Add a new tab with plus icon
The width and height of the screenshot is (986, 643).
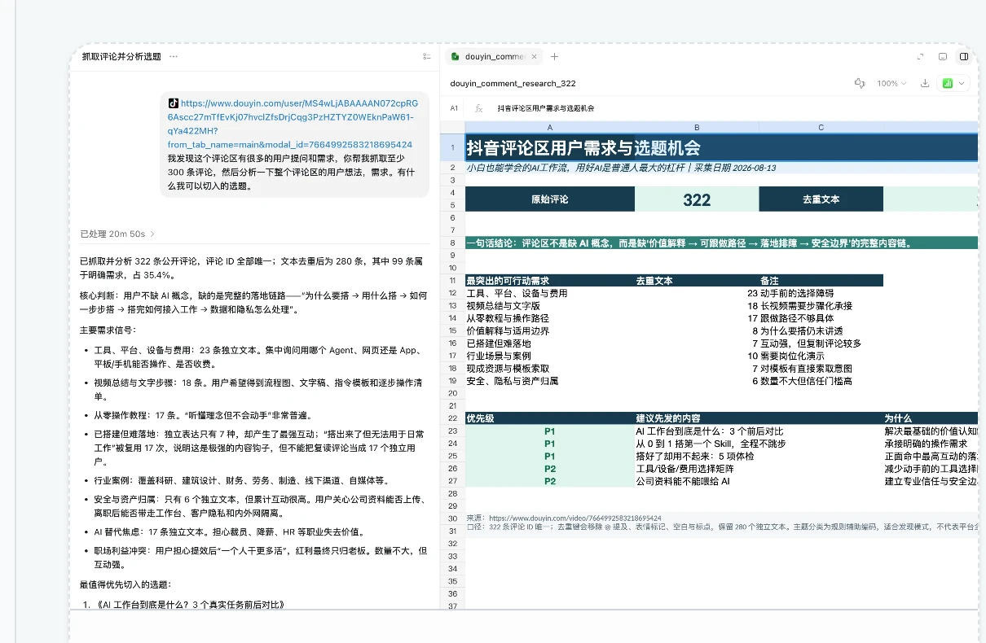pyautogui.click(x=555, y=56)
